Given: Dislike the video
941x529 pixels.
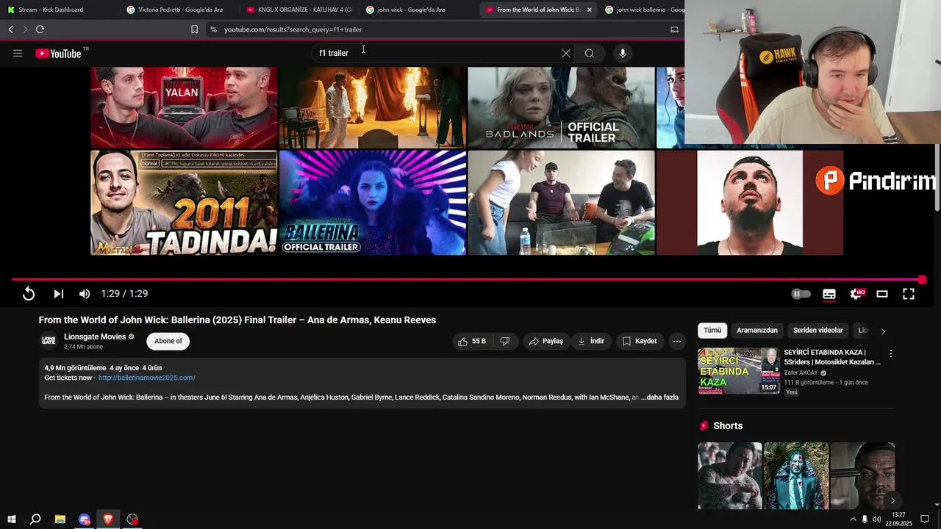Looking at the screenshot, I should pyautogui.click(x=505, y=341).
